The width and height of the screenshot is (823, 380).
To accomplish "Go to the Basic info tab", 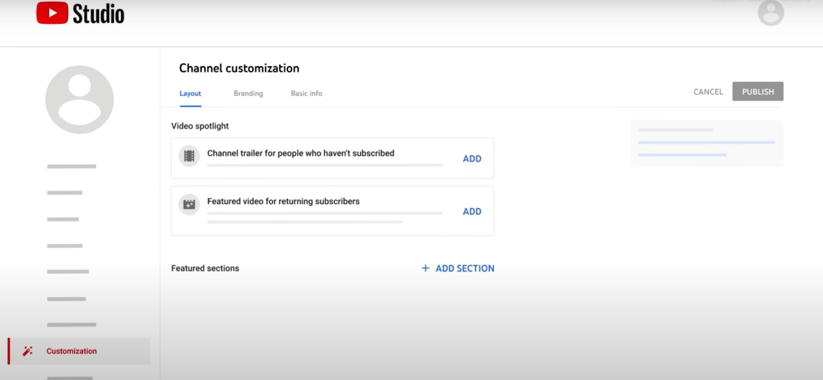I will tap(306, 94).
